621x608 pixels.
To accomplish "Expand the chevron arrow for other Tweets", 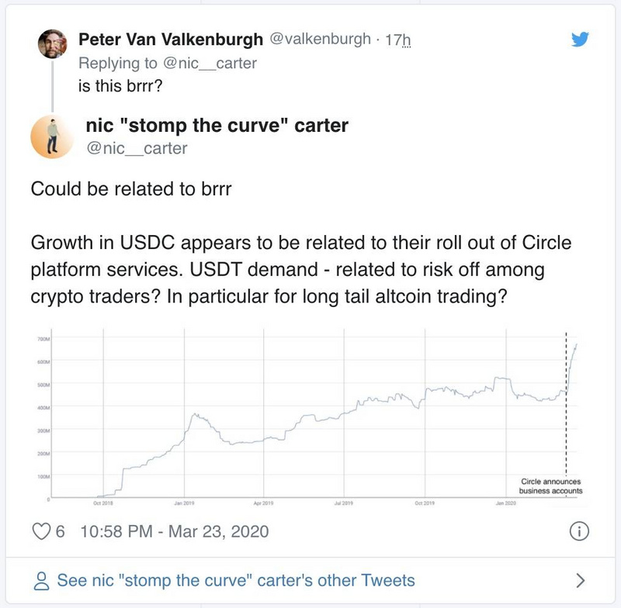I will click(580, 580).
